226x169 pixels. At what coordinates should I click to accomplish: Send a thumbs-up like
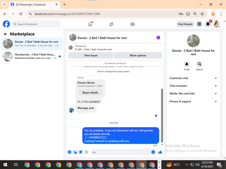click(x=160, y=152)
